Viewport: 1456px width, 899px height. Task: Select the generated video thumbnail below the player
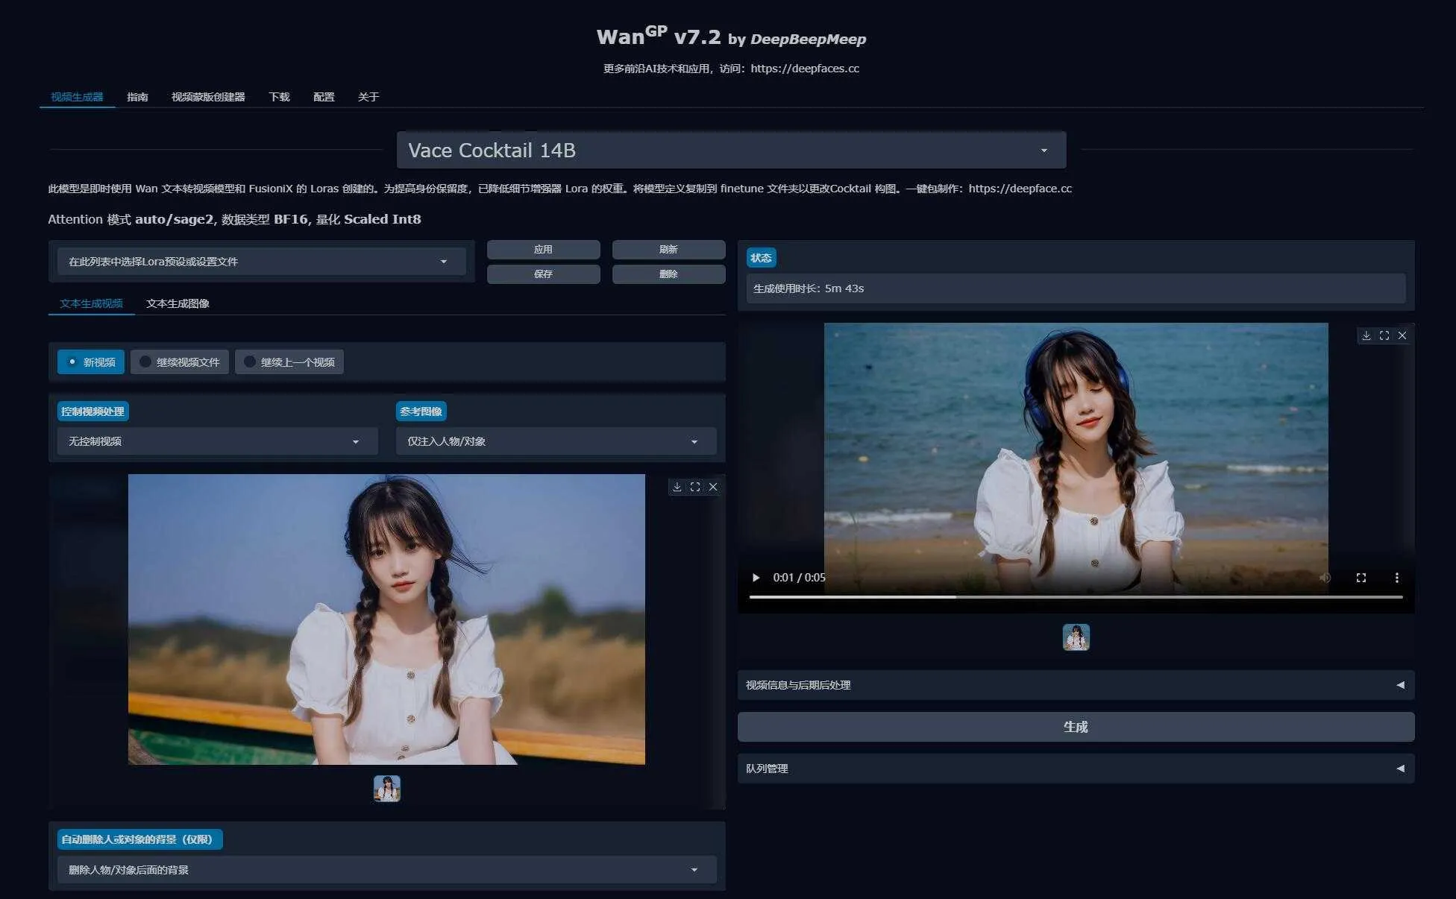click(1076, 637)
